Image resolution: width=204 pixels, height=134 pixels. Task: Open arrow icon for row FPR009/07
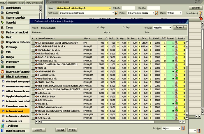click(36, 79)
